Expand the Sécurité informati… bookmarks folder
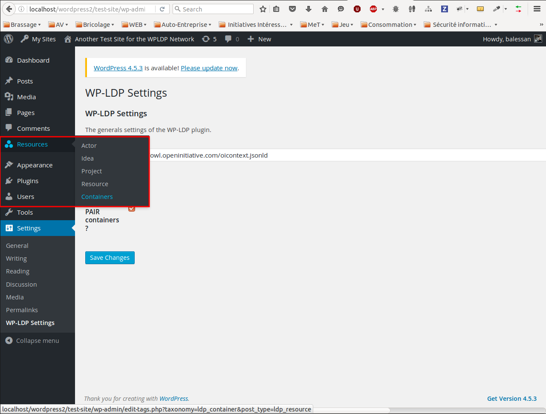This screenshot has height=414, width=546. [x=461, y=25]
